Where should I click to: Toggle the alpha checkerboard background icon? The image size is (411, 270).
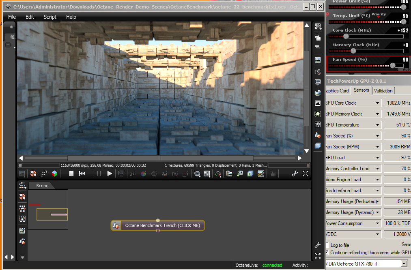point(261,174)
